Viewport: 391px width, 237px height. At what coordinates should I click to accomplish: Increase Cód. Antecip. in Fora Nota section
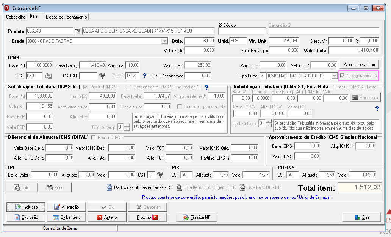pos(268,122)
